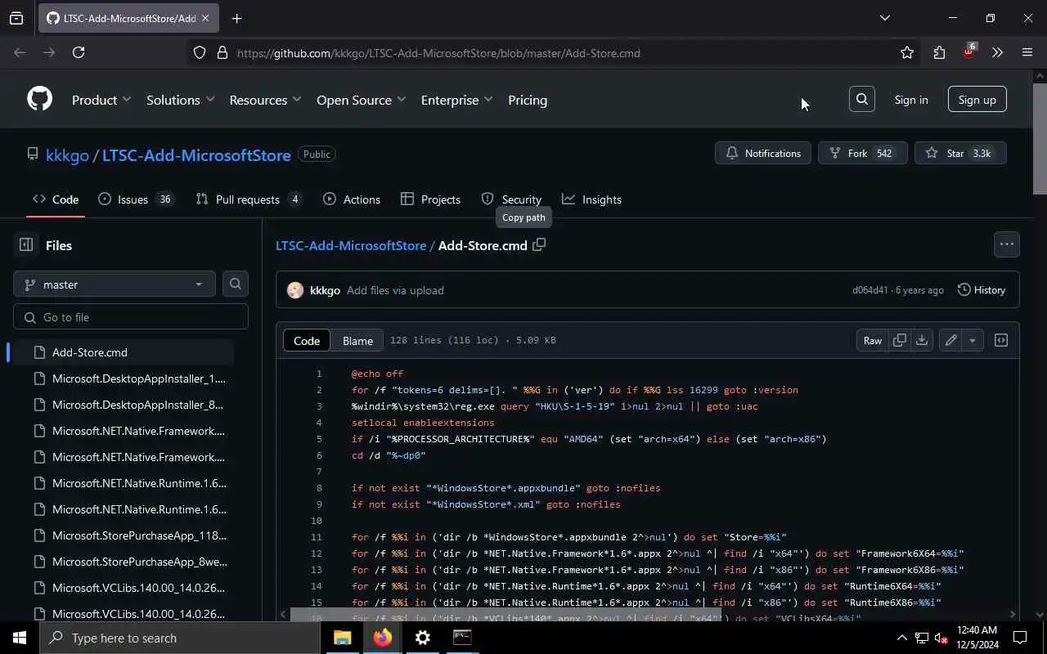
Task: Expand the Enterprise menu
Action: click(457, 100)
